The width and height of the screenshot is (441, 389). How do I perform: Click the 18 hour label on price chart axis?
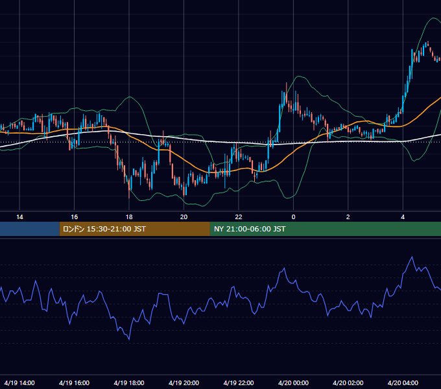129,217
